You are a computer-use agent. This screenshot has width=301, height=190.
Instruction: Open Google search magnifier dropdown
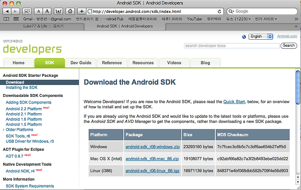pyautogui.click(x=231, y=12)
